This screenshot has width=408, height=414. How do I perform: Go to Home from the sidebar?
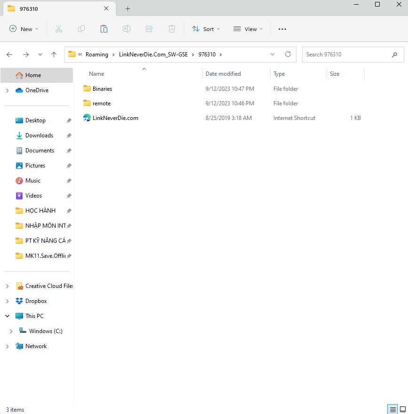coord(33,74)
